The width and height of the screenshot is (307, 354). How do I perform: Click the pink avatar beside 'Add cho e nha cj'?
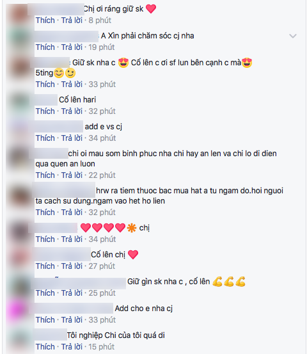coord(18,310)
